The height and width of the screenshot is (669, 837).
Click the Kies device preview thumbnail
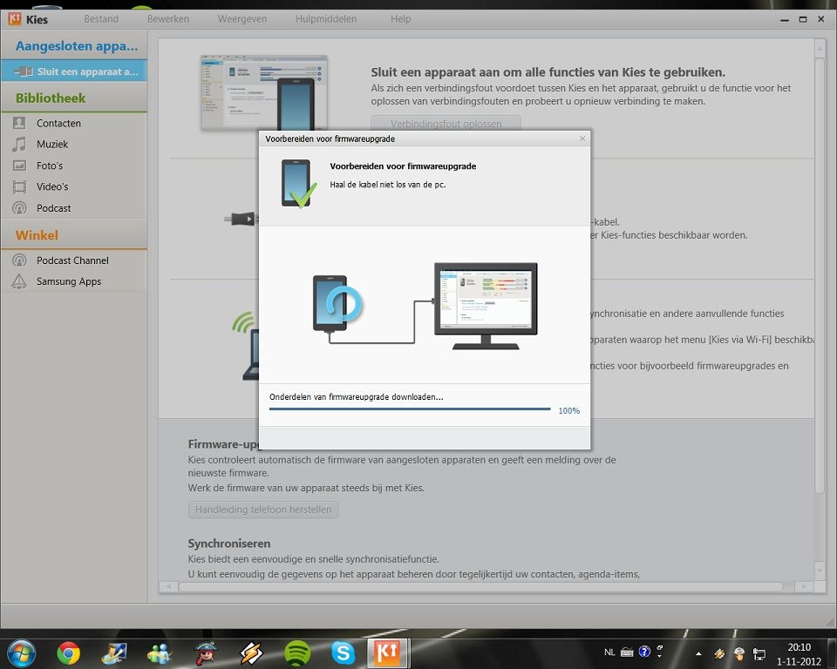[x=264, y=93]
